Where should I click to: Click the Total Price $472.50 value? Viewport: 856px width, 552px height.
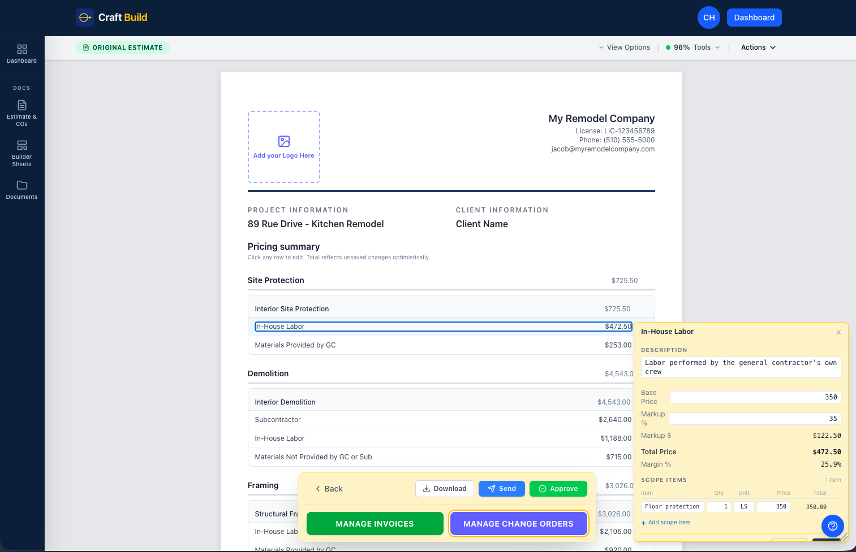coord(827,452)
